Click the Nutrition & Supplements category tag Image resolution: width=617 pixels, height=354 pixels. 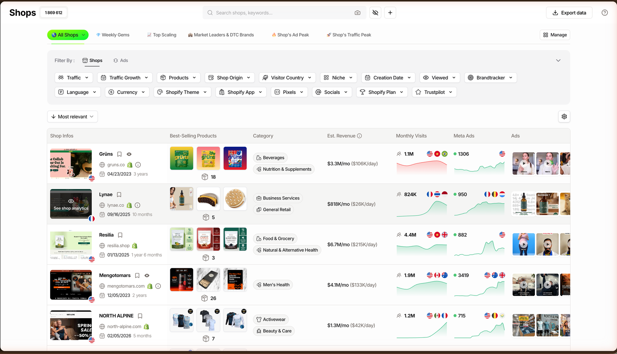tap(284, 169)
